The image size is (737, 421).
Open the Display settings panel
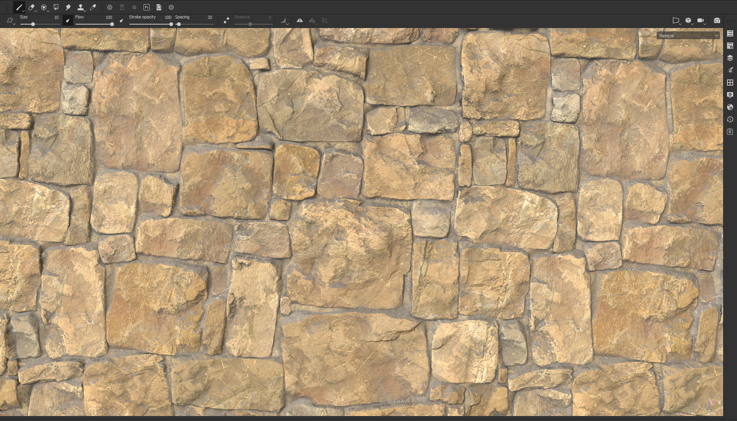click(730, 95)
